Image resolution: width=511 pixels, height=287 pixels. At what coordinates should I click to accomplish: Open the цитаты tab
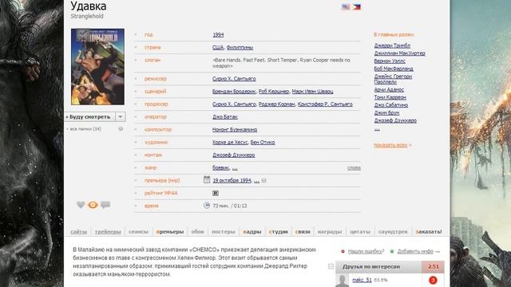click(360, 232)
